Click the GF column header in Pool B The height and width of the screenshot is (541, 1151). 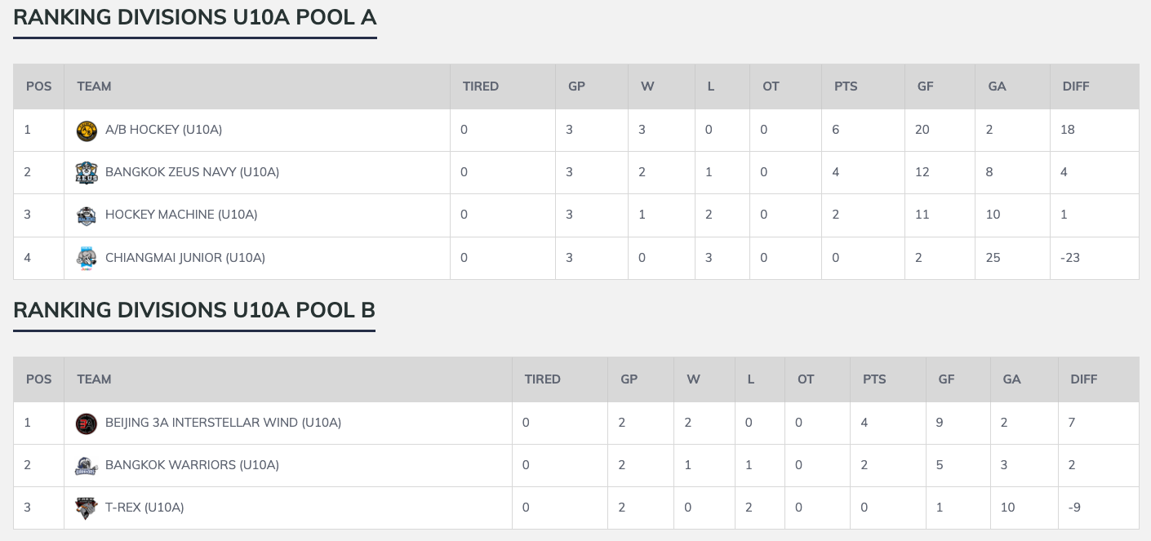(947, 379)
